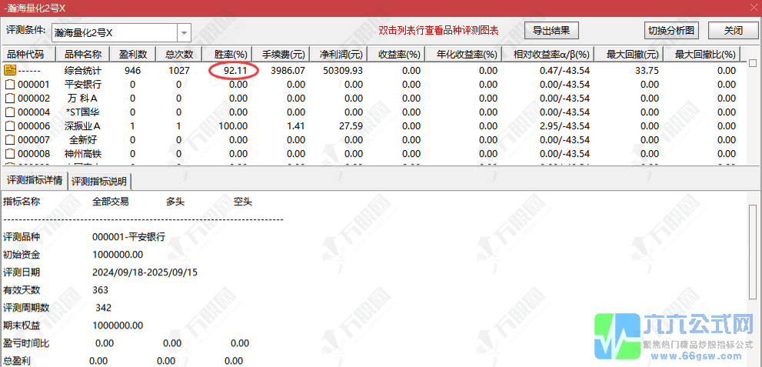Sort by the 相对收益率α/β(%) column header

pyautogui.click(x=548, y=53)
